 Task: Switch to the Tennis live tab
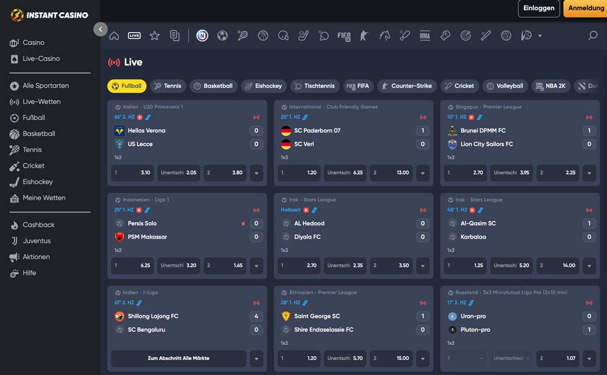168,86
